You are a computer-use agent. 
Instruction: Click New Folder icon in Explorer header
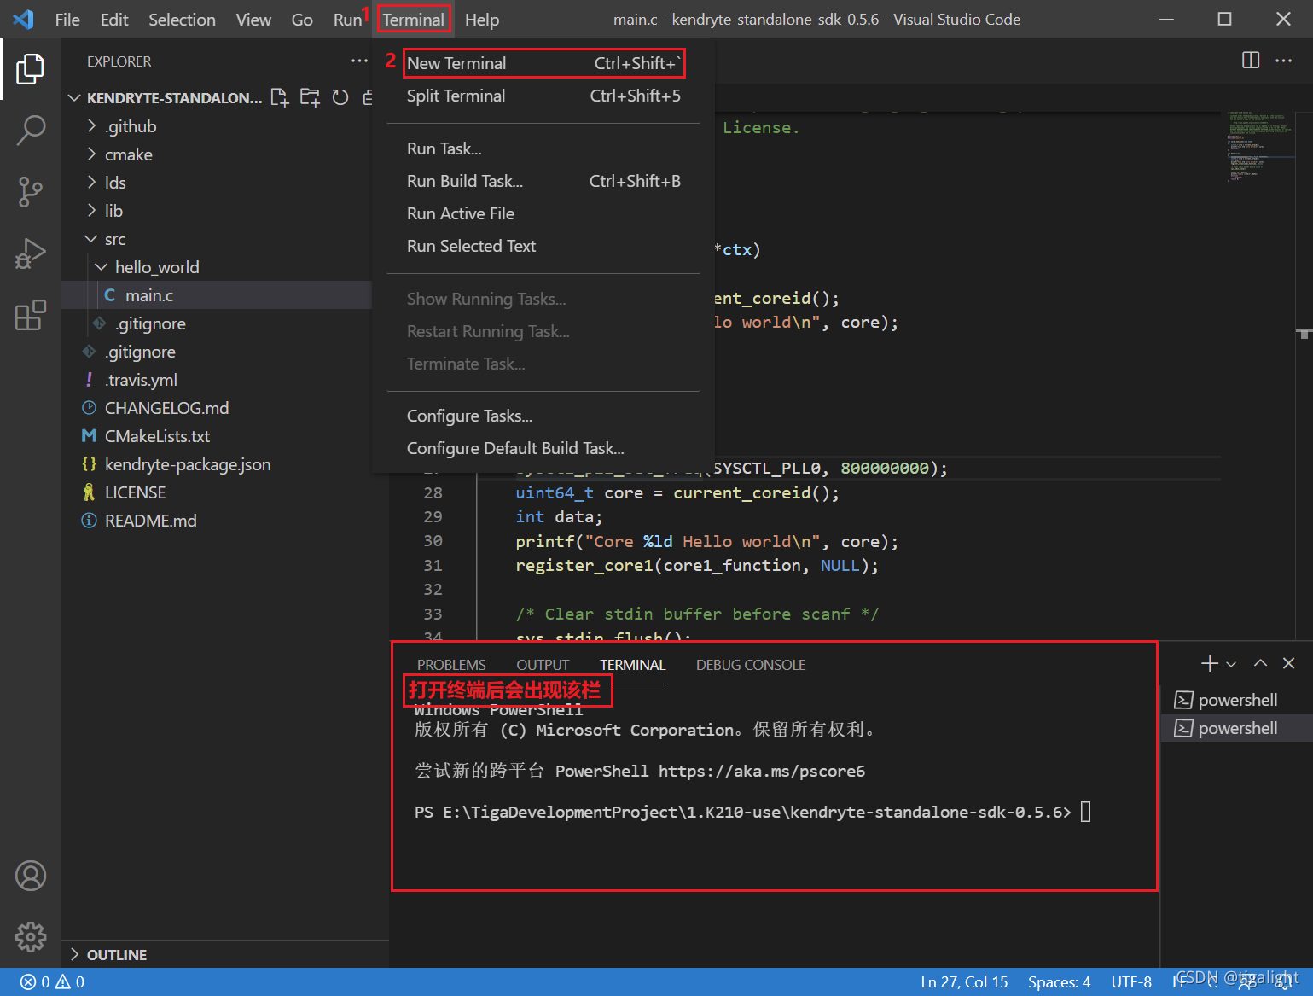click(310, 97)
